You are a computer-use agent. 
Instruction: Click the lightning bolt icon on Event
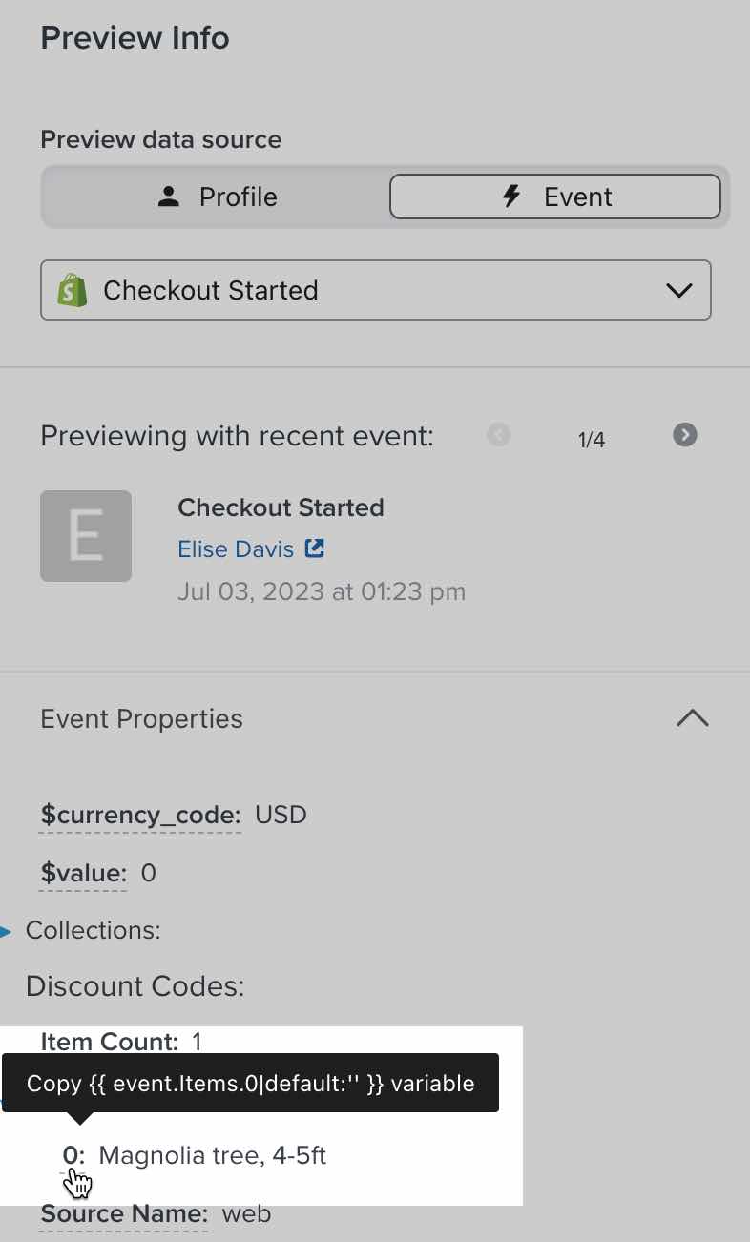tap(512, 197)
